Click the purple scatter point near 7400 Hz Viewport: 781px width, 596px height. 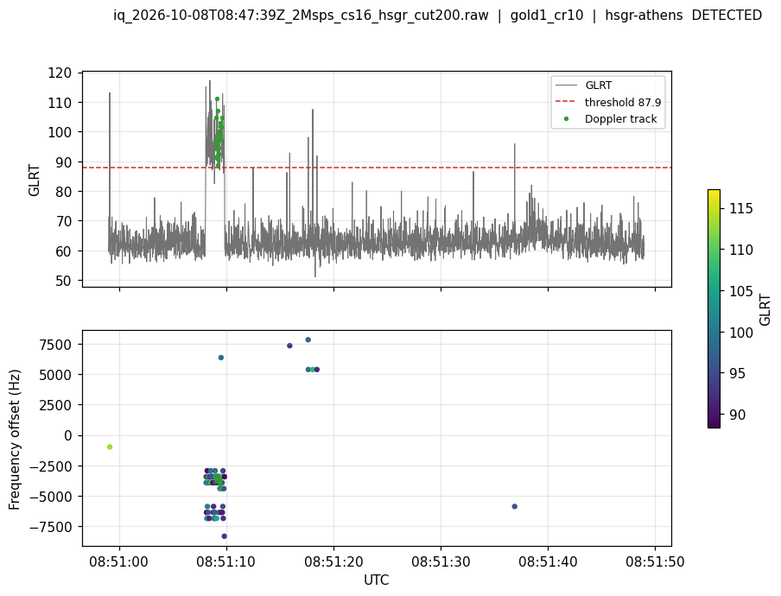pyautogui.click(x=289, y=346)
